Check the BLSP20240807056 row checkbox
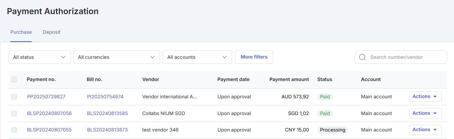 tap(14, 113)
